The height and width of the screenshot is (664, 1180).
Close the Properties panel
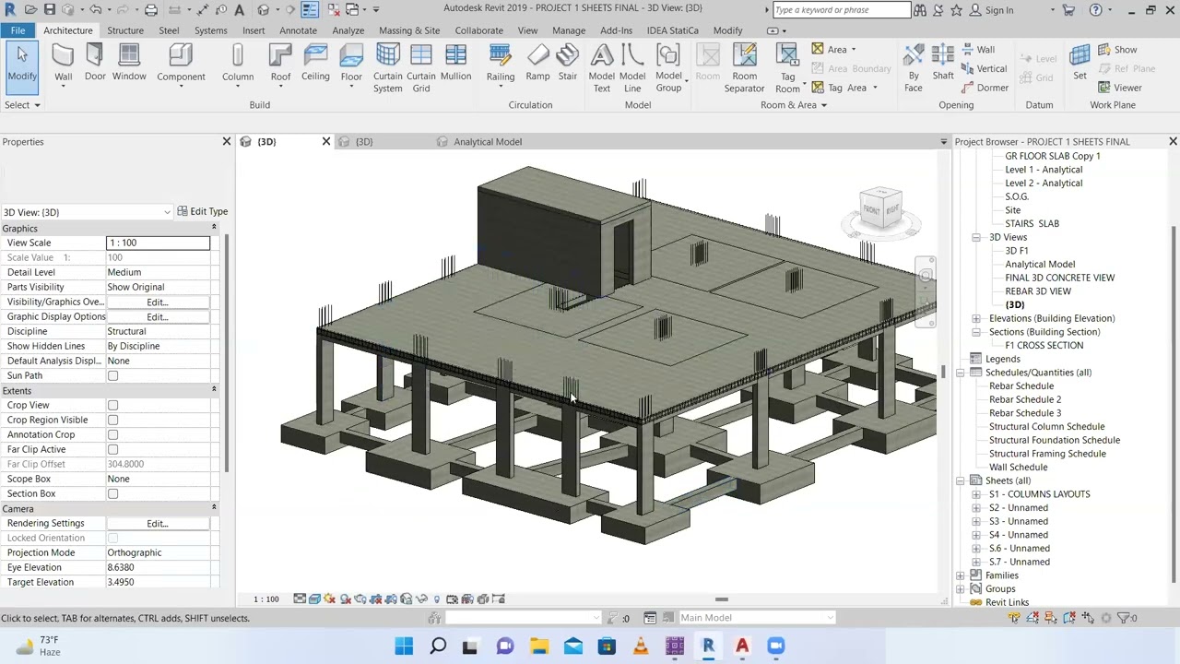coord(226,141)
